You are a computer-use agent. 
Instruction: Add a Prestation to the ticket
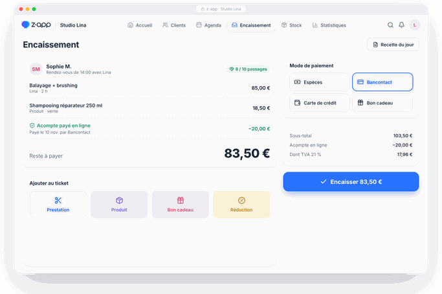(x=58, y=205)
